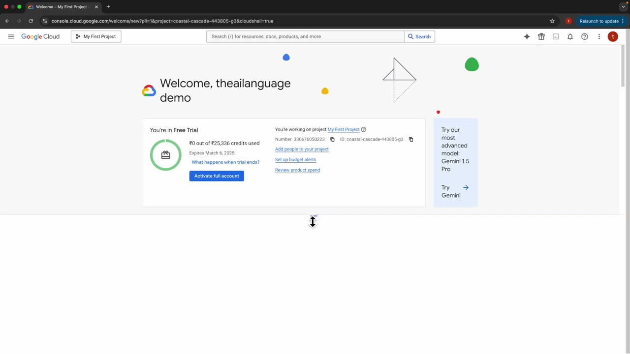
Task: Click the '₹0 out of ₹25,336 credits used' text
Action: coord(224,143)
